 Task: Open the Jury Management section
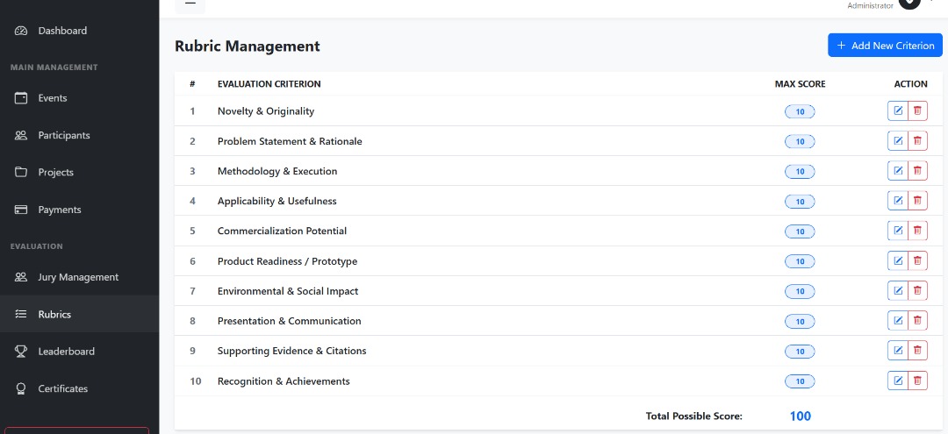77,277
